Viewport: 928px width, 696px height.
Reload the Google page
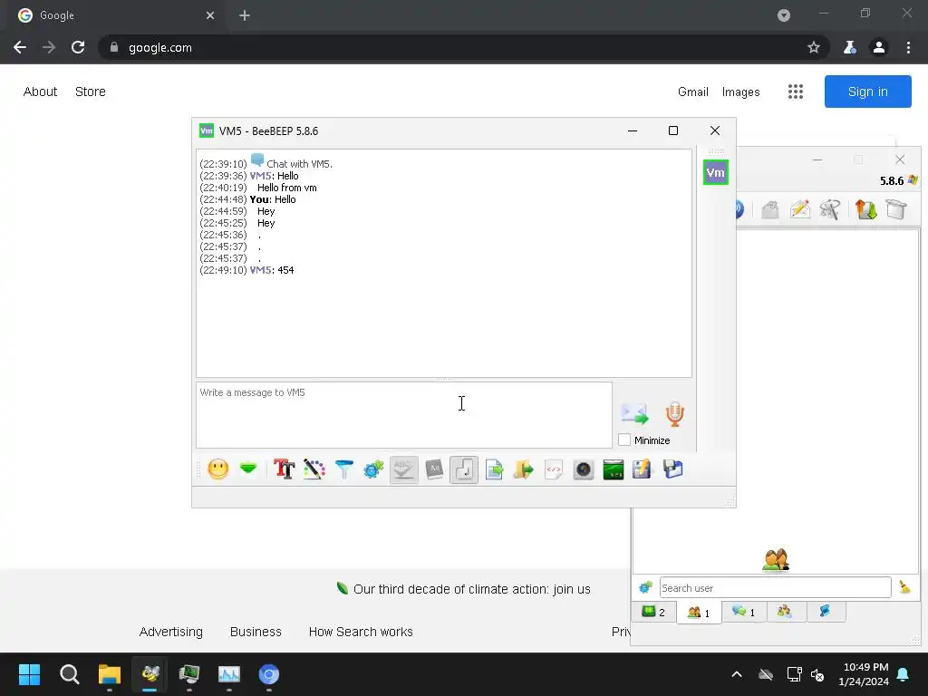pyautogui.click(x=78, y=47)
